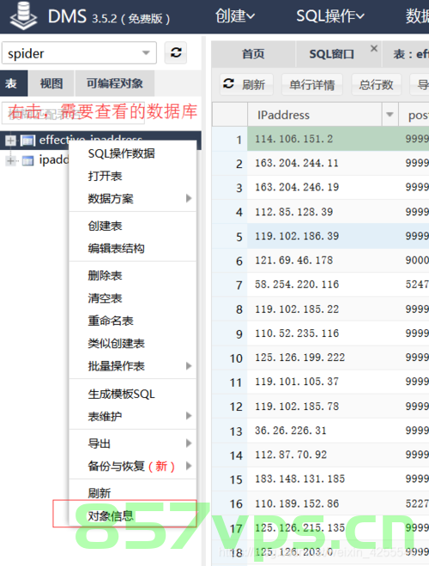Select cell 163.204.244.11
This screenshot has height=566, width=429.
323,163
